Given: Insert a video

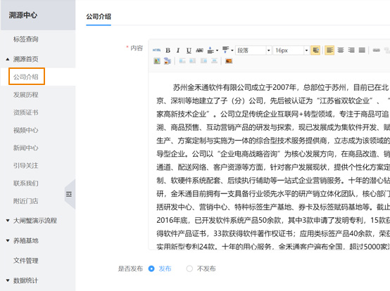Looking at the screenshot, I should 229,61.
